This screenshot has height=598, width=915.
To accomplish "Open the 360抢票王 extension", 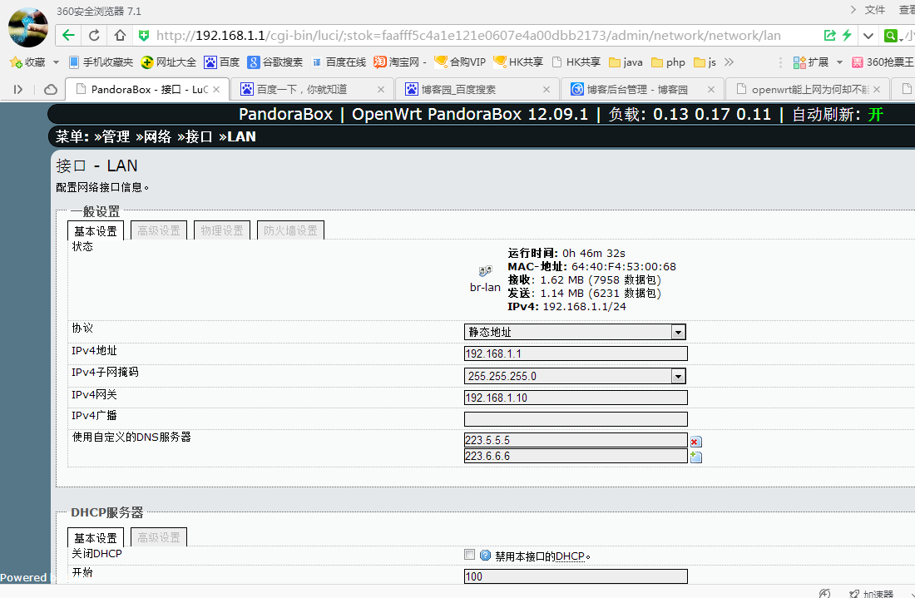I will 883,62.
